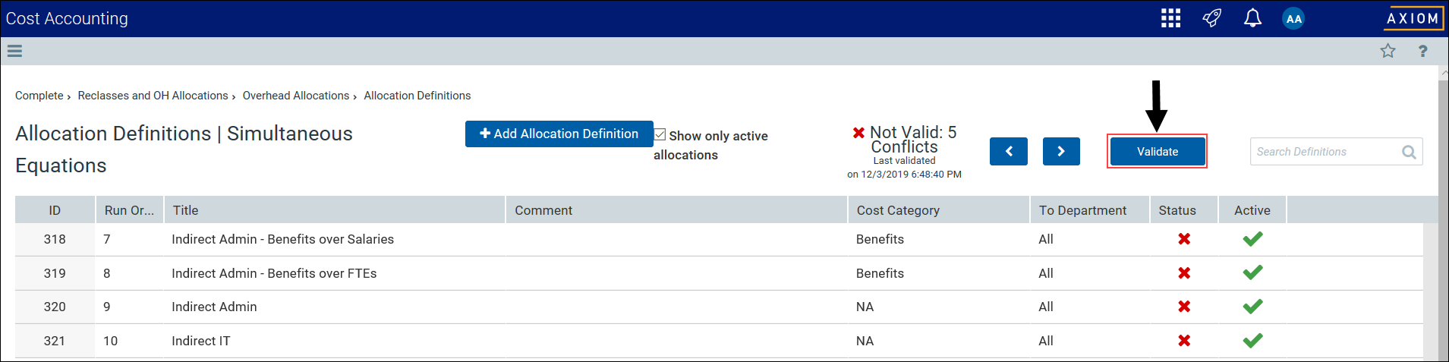Open the notifications bell

pos(1252,18)
